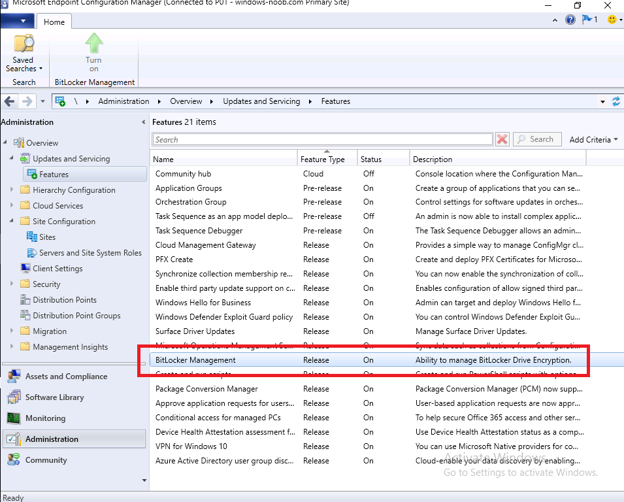The width and height of the screenshot is (624, 502).
Task: Click the Search button
Action: point(537,139)
